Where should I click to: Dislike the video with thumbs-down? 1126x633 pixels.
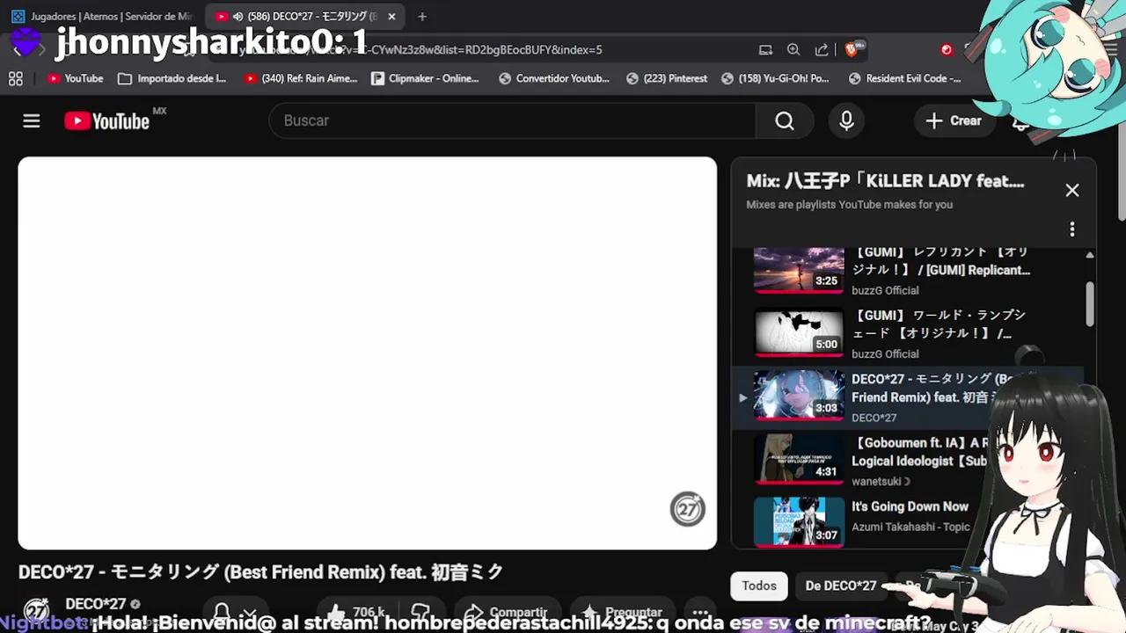(x=421, y=613)
